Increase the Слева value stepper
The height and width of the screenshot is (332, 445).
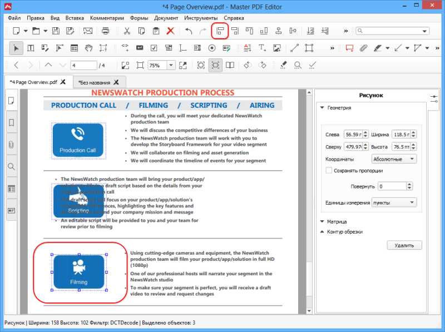[365, 132]
